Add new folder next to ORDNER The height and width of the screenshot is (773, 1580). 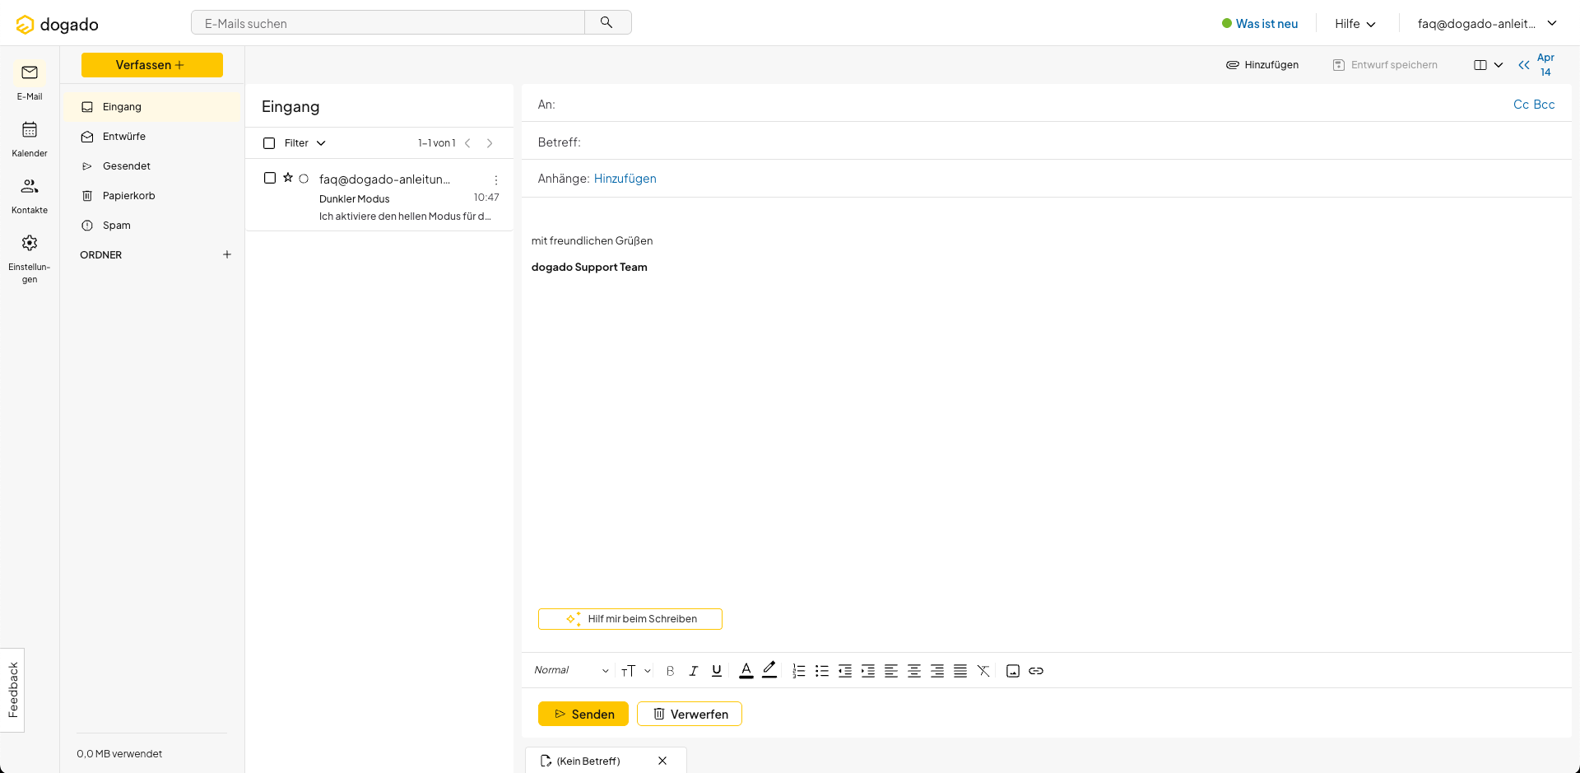(x=227, y=254)
